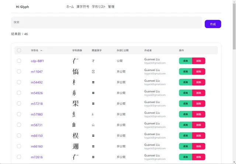Check the checkbox for row m72616

[19, 157]
